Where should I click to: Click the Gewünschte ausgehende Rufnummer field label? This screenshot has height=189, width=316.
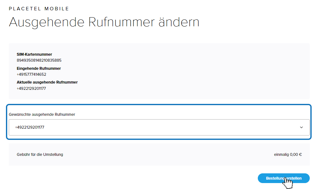click(x=42, y=115)
